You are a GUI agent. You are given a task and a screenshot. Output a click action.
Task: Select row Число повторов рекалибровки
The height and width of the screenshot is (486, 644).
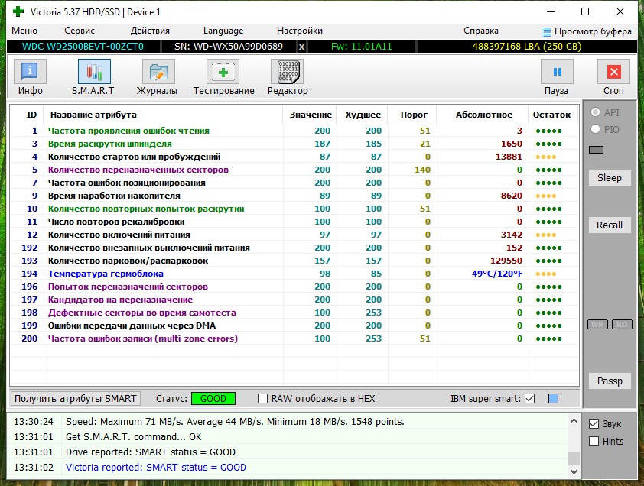click(294, 222)
